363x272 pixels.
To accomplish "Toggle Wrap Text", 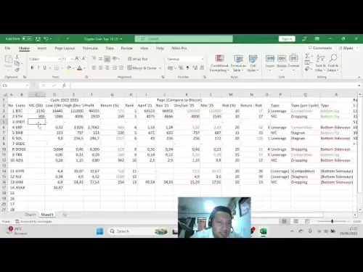I will coord(137,59).
